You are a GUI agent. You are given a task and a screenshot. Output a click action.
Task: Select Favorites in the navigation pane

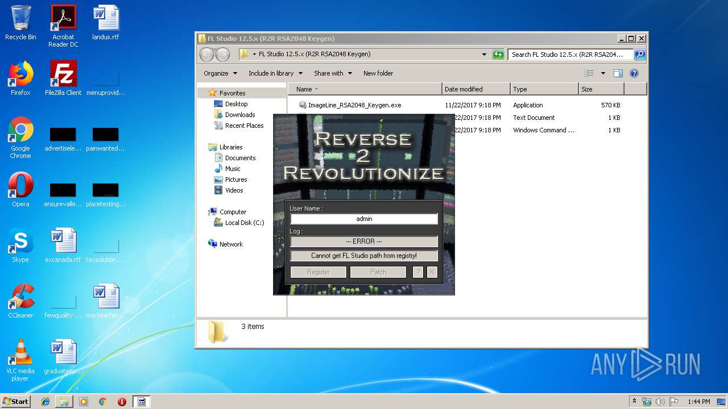tap(232, 93)
